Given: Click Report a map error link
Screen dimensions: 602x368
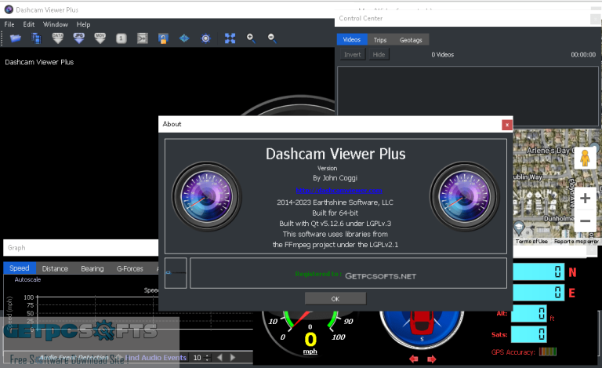Looking at the screenshot, I should coord(576,241).
